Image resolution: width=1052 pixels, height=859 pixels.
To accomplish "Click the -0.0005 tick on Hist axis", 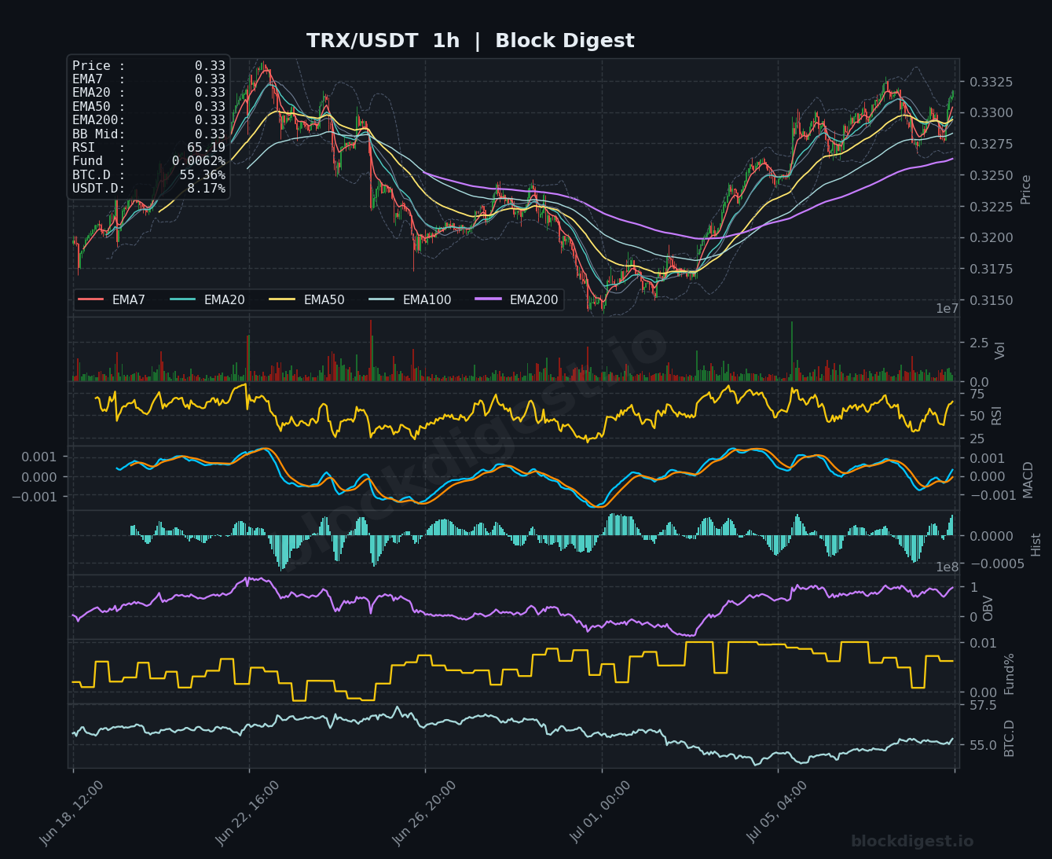I will point(996,564).
